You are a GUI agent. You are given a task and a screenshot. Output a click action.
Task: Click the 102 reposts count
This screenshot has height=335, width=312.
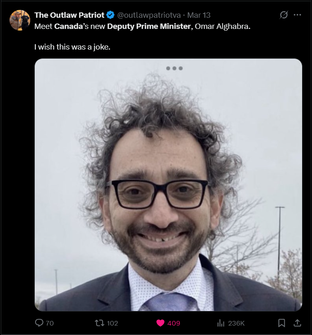click(113, 323)
